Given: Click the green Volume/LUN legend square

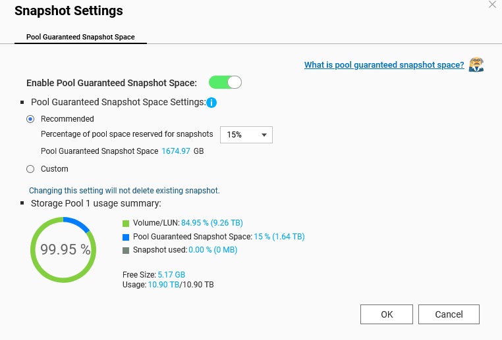Looking at the screenshot, I should 126,223.
